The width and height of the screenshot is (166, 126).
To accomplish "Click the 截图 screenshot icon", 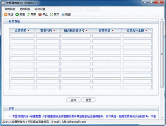I will (x=63, y=15).
